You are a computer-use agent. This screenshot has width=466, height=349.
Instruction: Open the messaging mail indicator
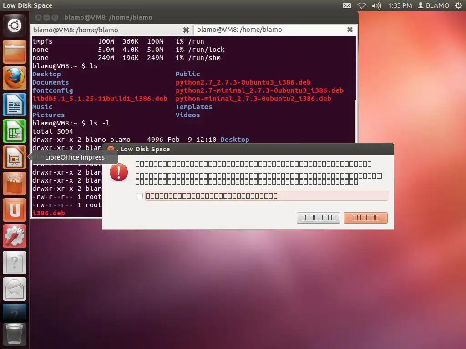(x=347, y=5)
